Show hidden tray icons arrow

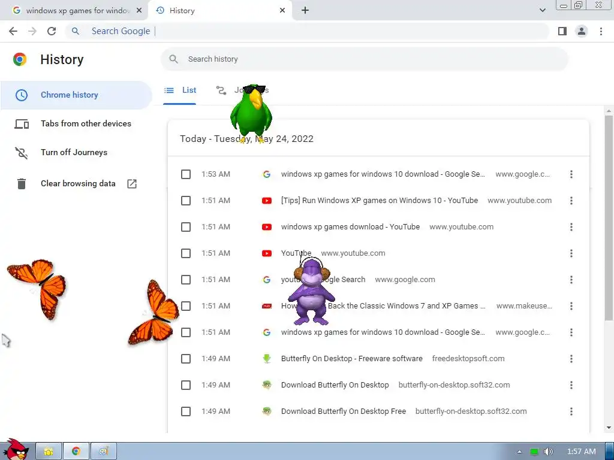[x=520, y=452]
